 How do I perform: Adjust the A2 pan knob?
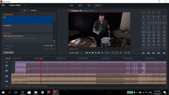click(x=148, y=12)
